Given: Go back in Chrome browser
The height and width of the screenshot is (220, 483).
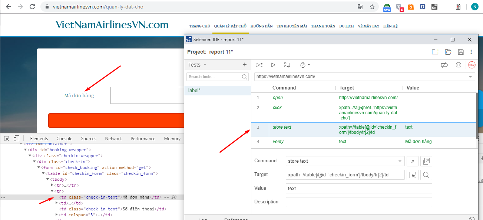Looking at the screenshot, I should click(8, 7).
